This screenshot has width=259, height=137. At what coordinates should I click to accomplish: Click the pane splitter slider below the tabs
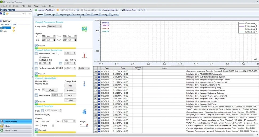pos(81,17)
